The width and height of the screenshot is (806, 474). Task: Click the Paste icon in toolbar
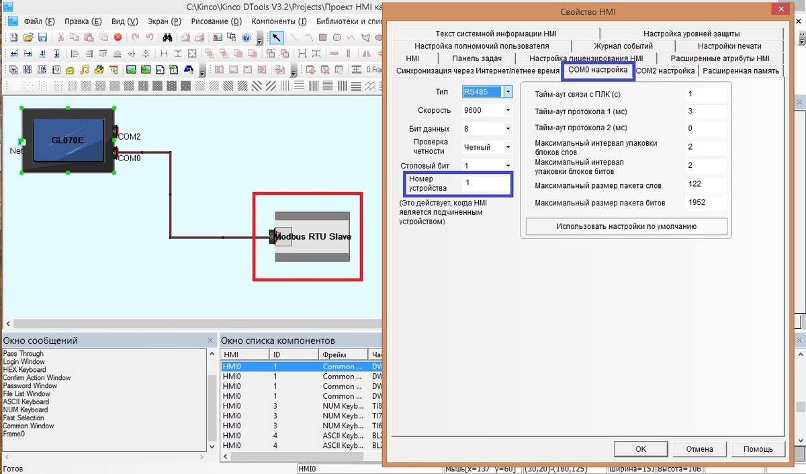pos(89,38)
